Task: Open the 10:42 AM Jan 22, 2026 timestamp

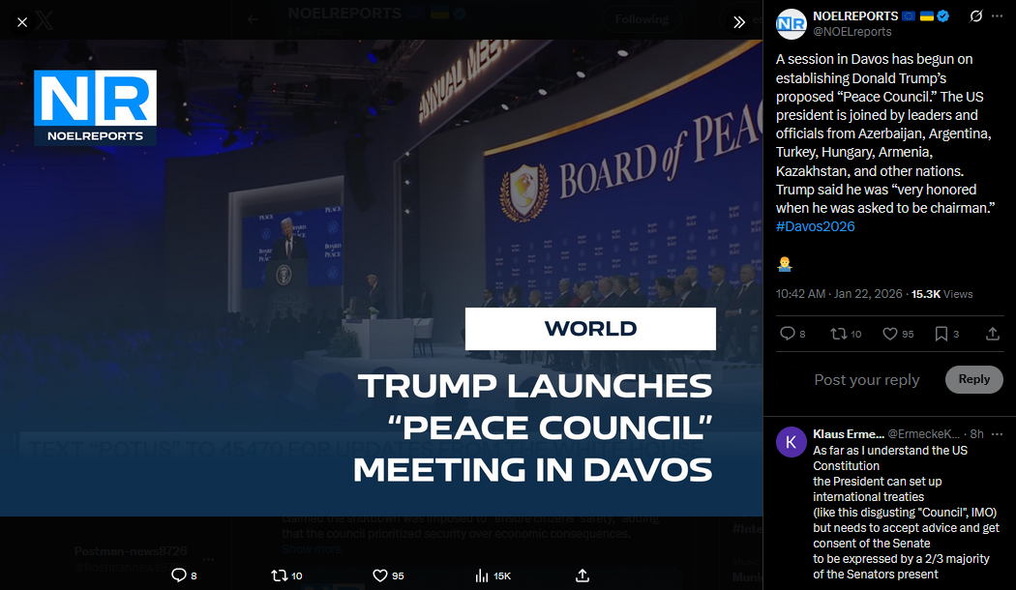Action: click(839, 294)
